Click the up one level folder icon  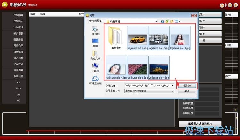tap(167, 21)
